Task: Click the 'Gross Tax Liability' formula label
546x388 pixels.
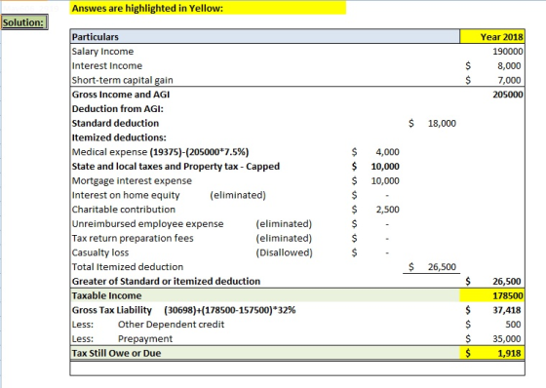Action: point(183,310)
